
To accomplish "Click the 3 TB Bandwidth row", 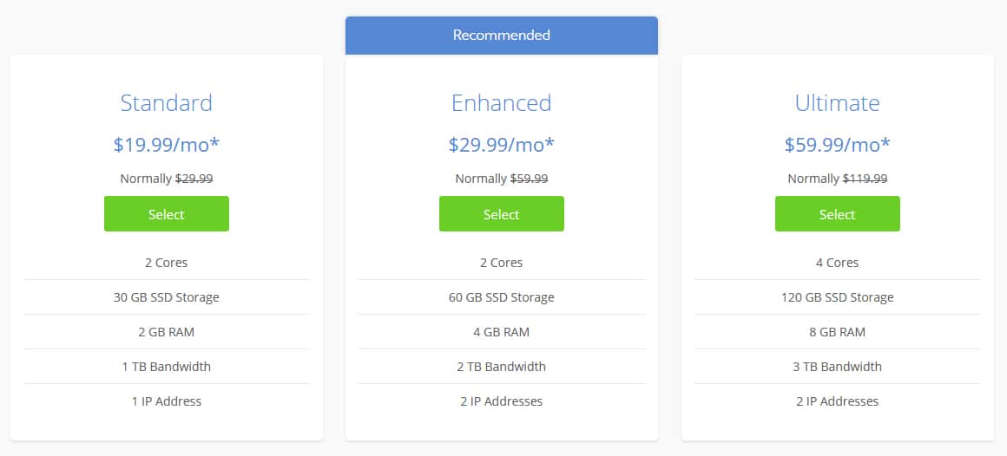I will pyautogui.click(x=838, y=367).
